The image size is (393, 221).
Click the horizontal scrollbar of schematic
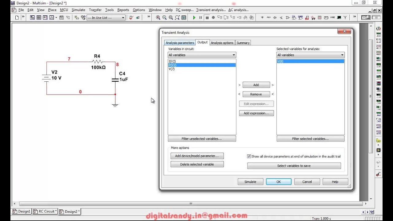pyautogui.click(x=191, y=204)
